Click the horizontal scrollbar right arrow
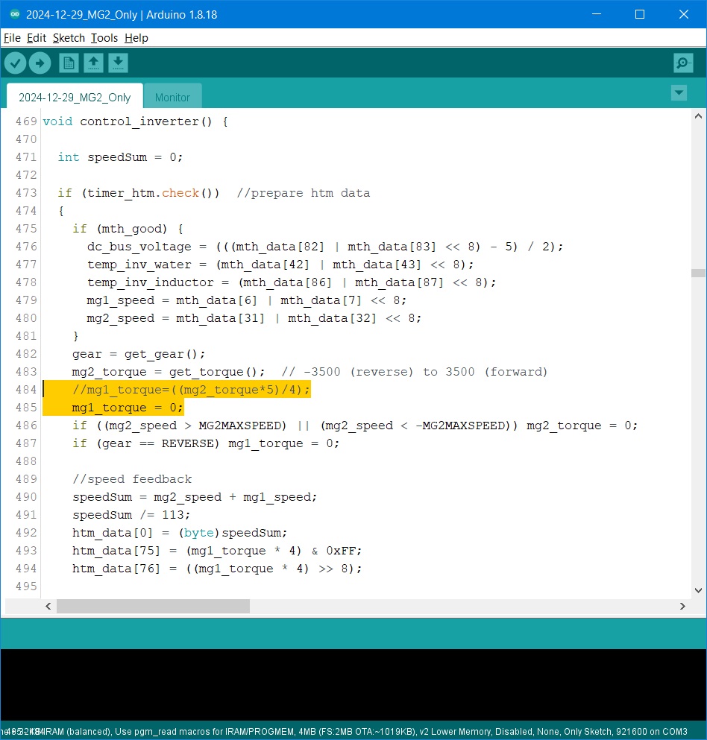The width and height of the screenshot is (707, 740). pos(682,607)
